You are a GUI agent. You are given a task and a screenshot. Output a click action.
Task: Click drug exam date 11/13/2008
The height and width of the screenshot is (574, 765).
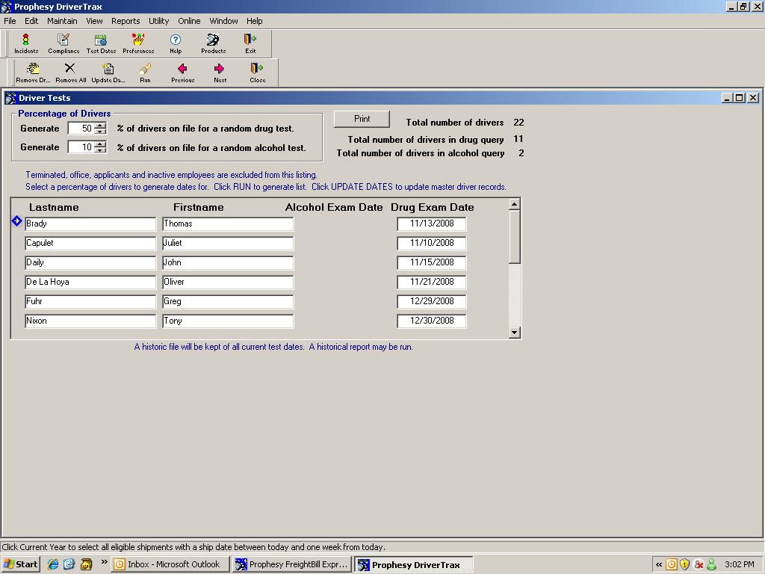click(432, 223)
